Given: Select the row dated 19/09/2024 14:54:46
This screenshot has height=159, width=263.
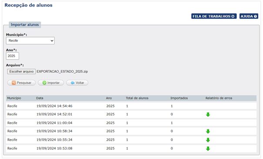Looking at the screenshot, I should 131,106.
